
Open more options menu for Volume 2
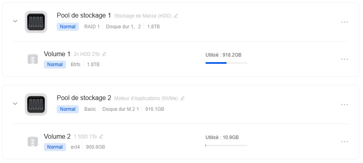[x=345, y=141]
